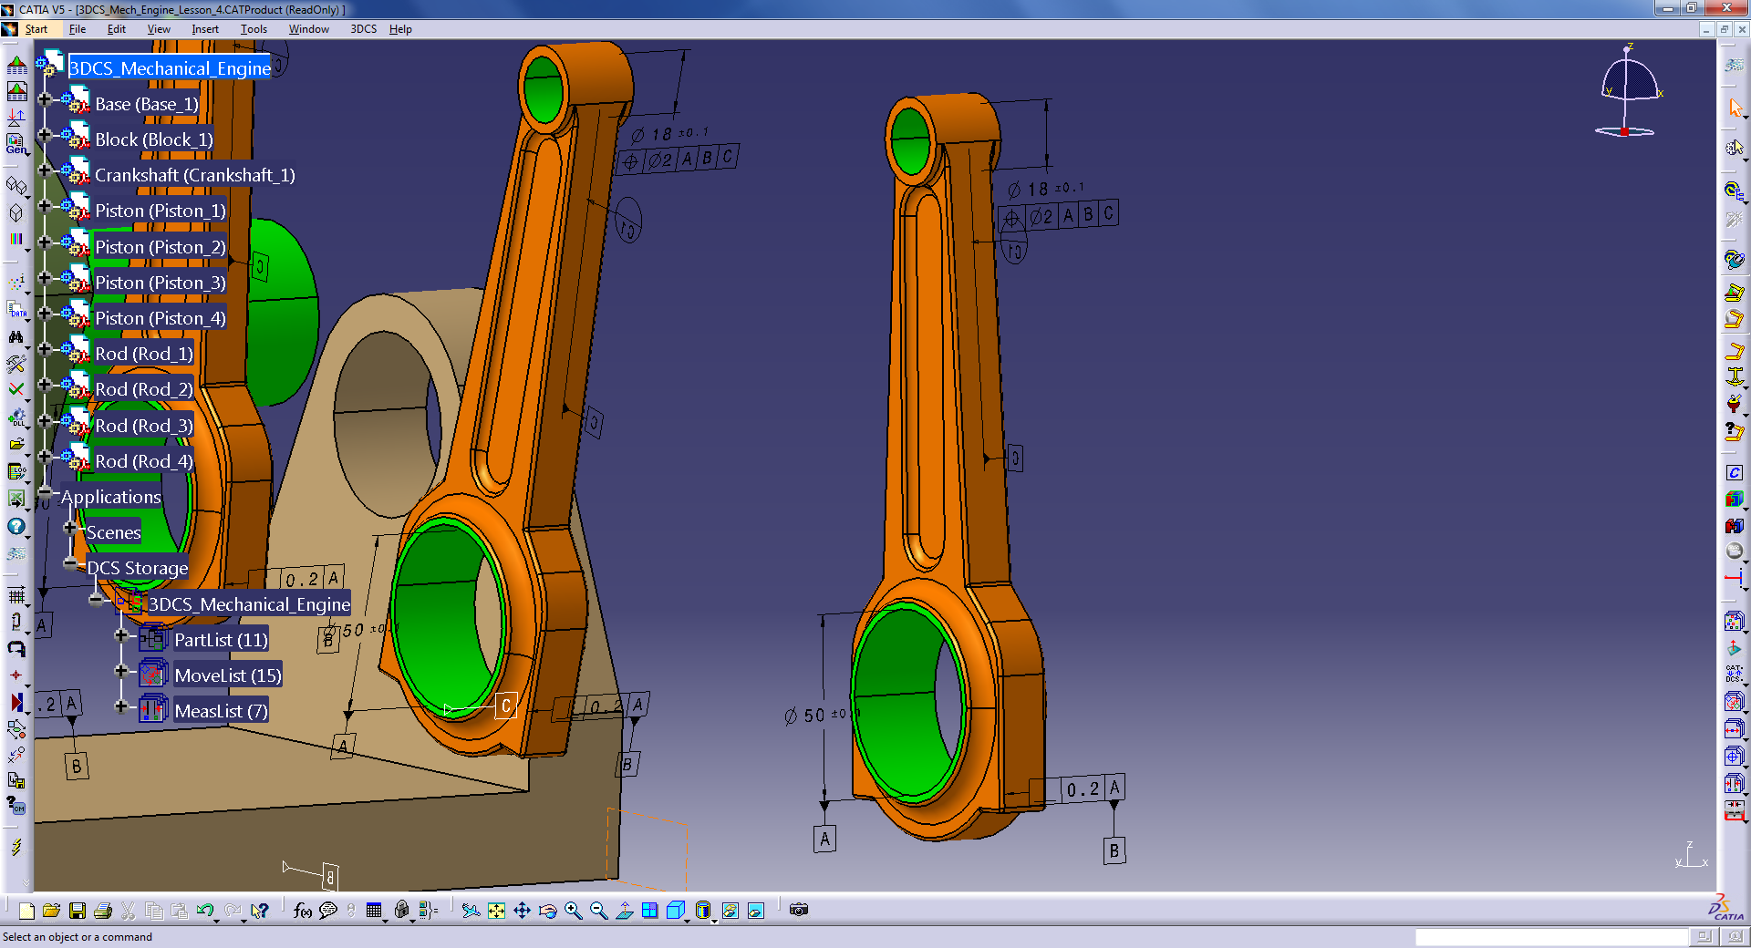Save with the floppy disk icon

click(x=78, y=911)
